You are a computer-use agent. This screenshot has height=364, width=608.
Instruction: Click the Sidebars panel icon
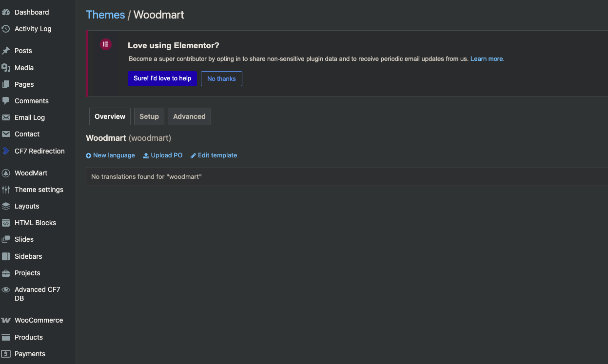point(6,256)
